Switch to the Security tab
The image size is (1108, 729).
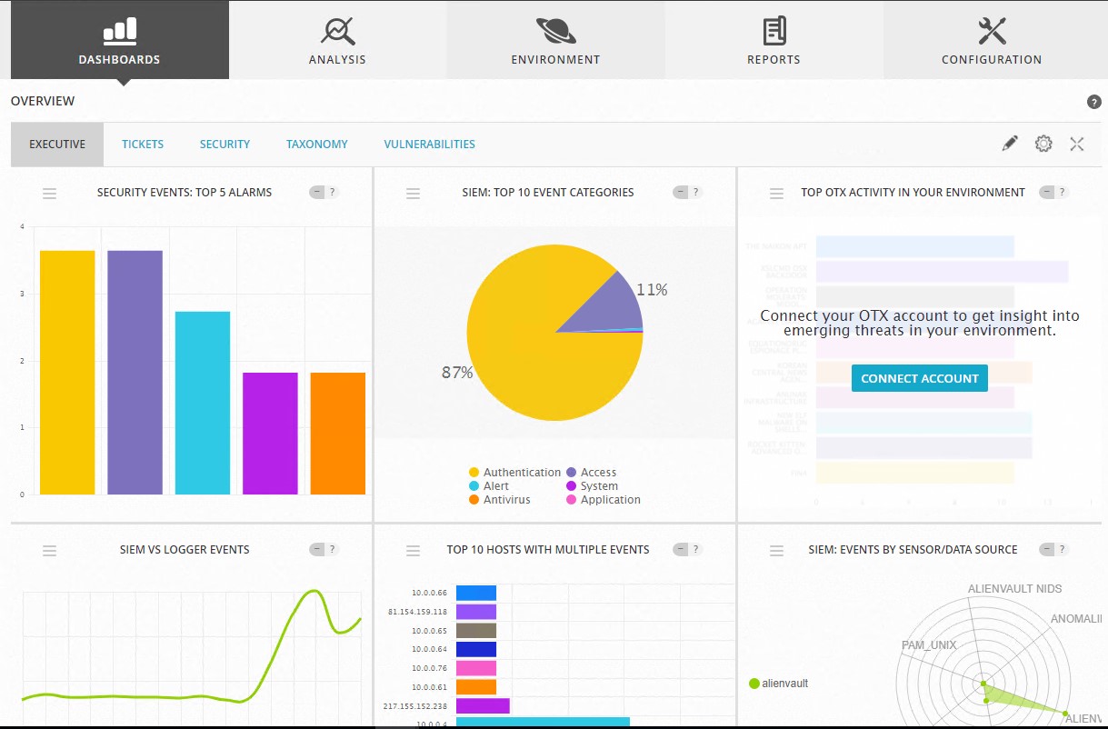point(225,145)
